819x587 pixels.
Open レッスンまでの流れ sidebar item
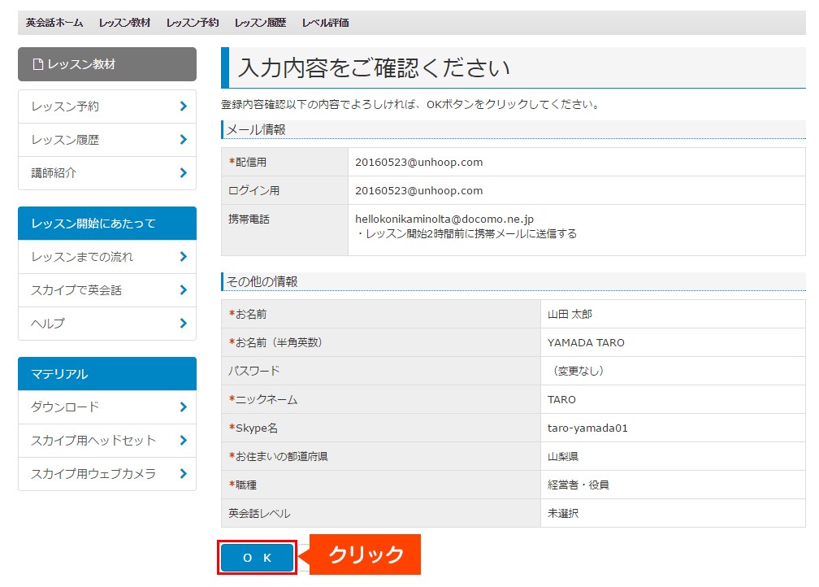click(107, 257)
